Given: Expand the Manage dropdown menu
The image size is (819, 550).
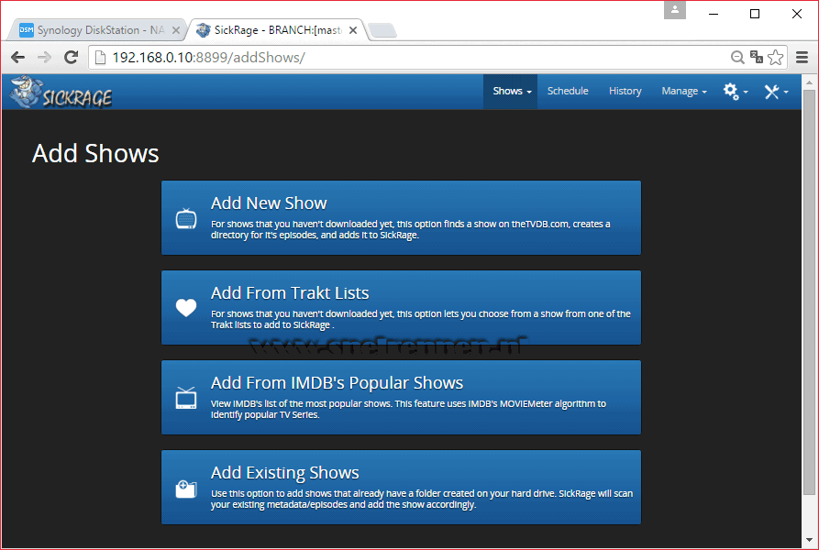Looking at the screenshot, I should point(683,92).
